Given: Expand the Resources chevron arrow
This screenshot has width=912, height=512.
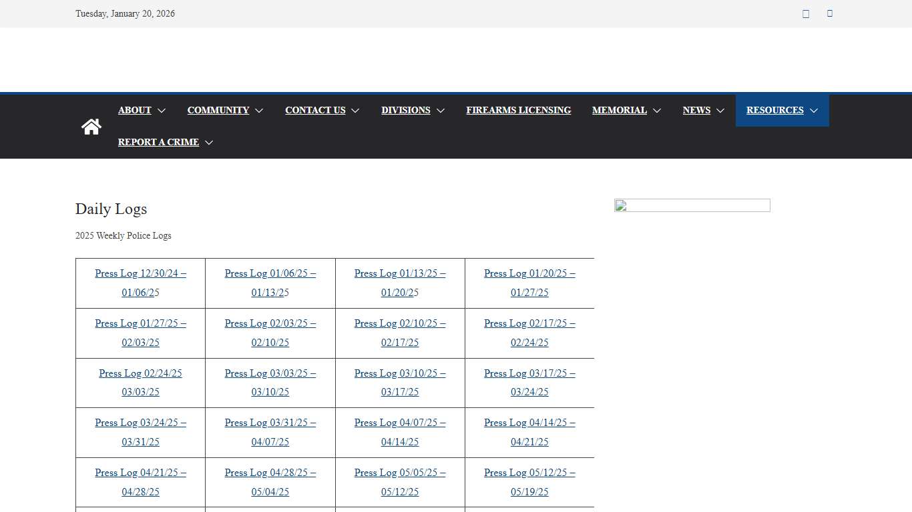Looking at the screenshot, I should click(814, 111).
